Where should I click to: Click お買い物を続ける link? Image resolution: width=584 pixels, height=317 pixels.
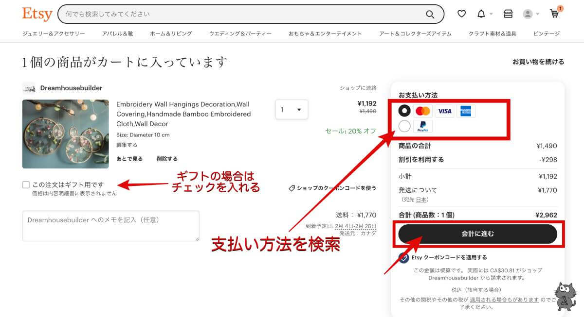coord(538,62)
